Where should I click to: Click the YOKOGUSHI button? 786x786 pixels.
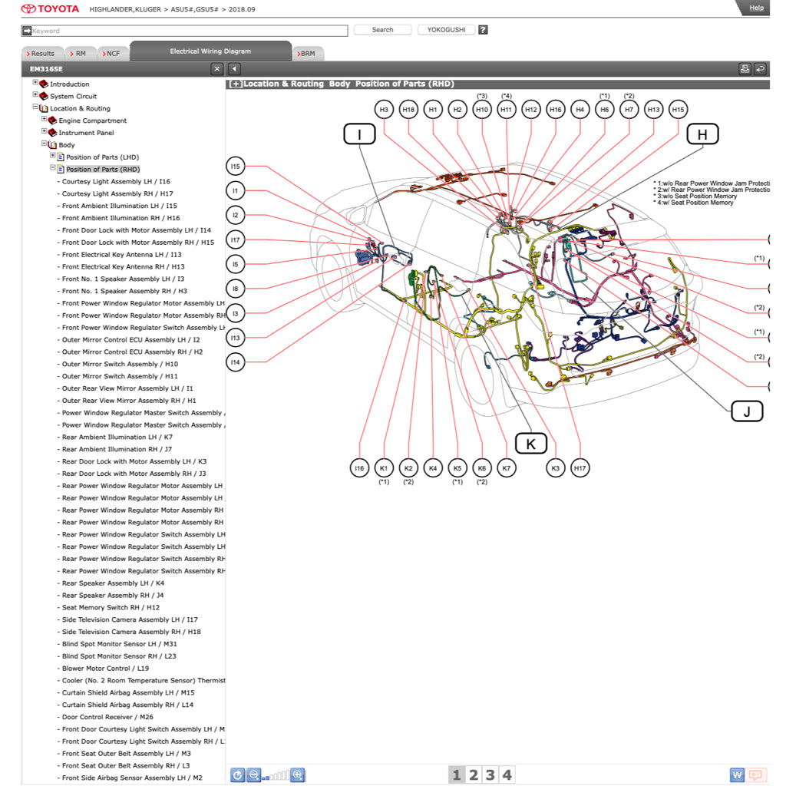[446, 30]
